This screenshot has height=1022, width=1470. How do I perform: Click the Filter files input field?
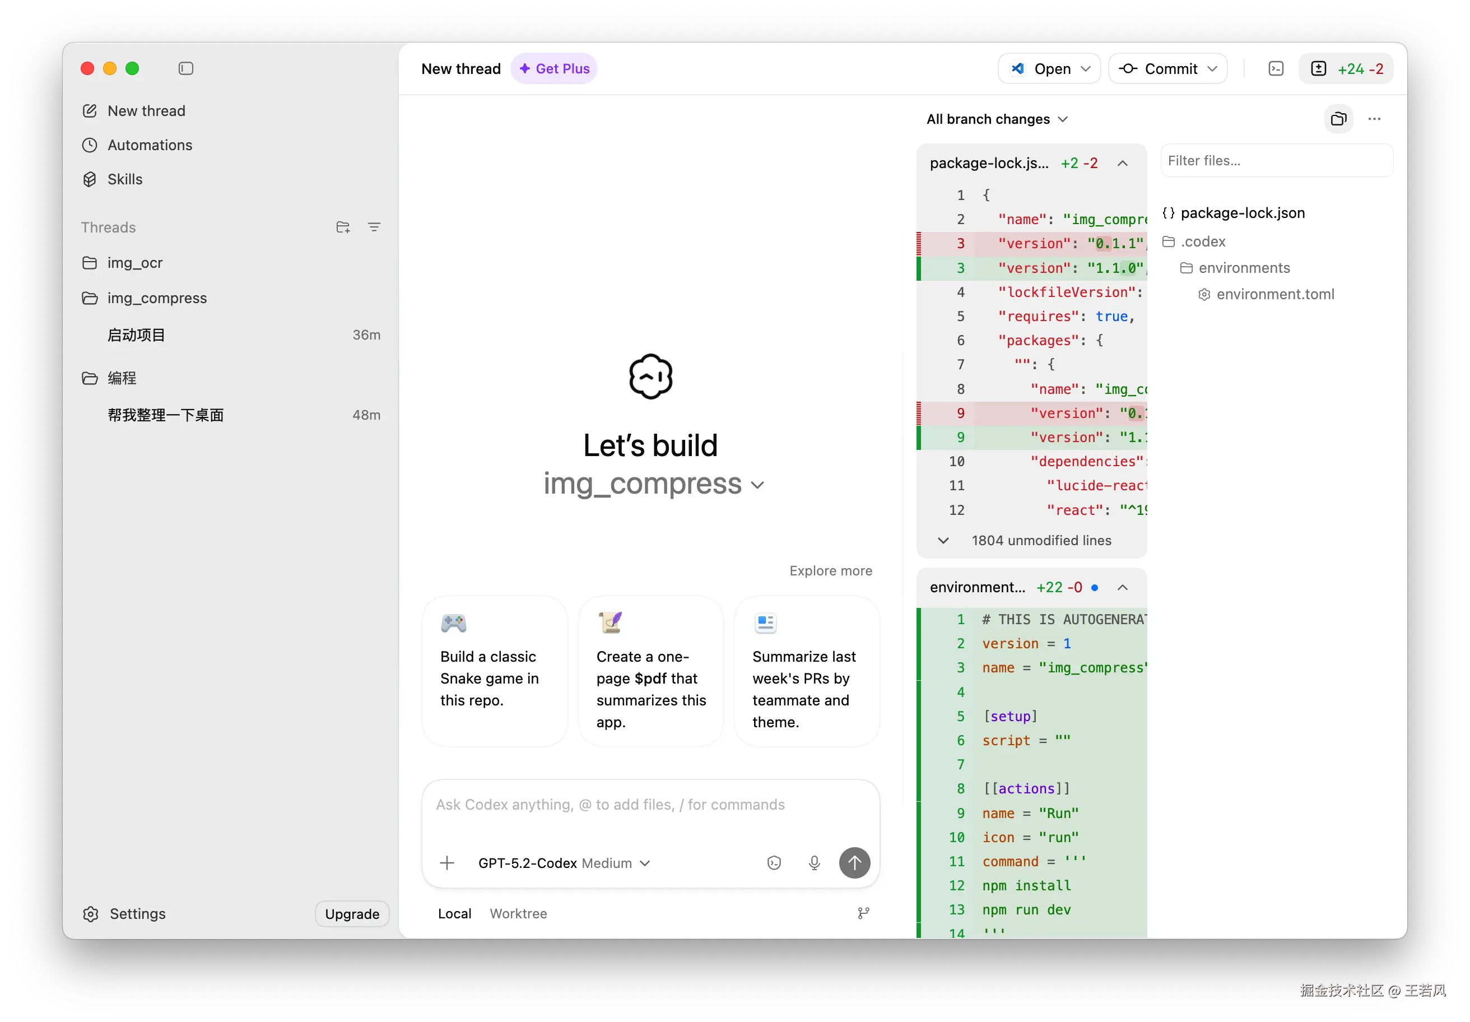coord(1276,161)
